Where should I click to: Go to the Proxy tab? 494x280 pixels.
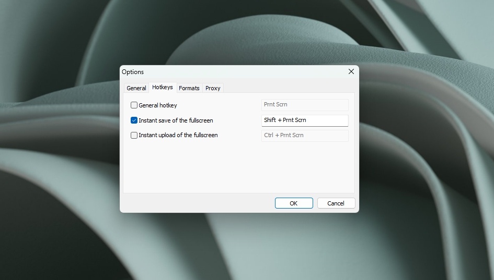(x=213, y=88)
